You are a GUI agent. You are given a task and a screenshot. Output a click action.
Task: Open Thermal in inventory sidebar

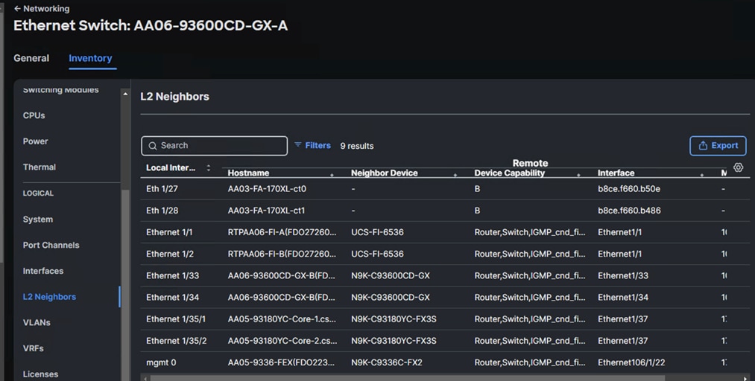coord(39,167)
